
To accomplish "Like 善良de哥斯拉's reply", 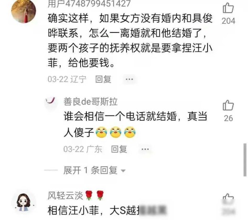I will [x=228, y=105].
